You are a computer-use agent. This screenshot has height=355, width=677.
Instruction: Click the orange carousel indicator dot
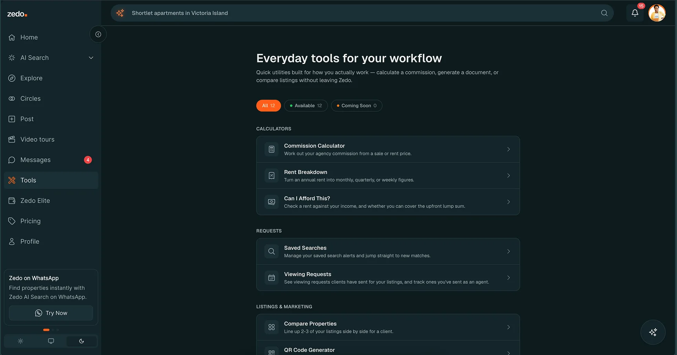(x=46, y=330)
